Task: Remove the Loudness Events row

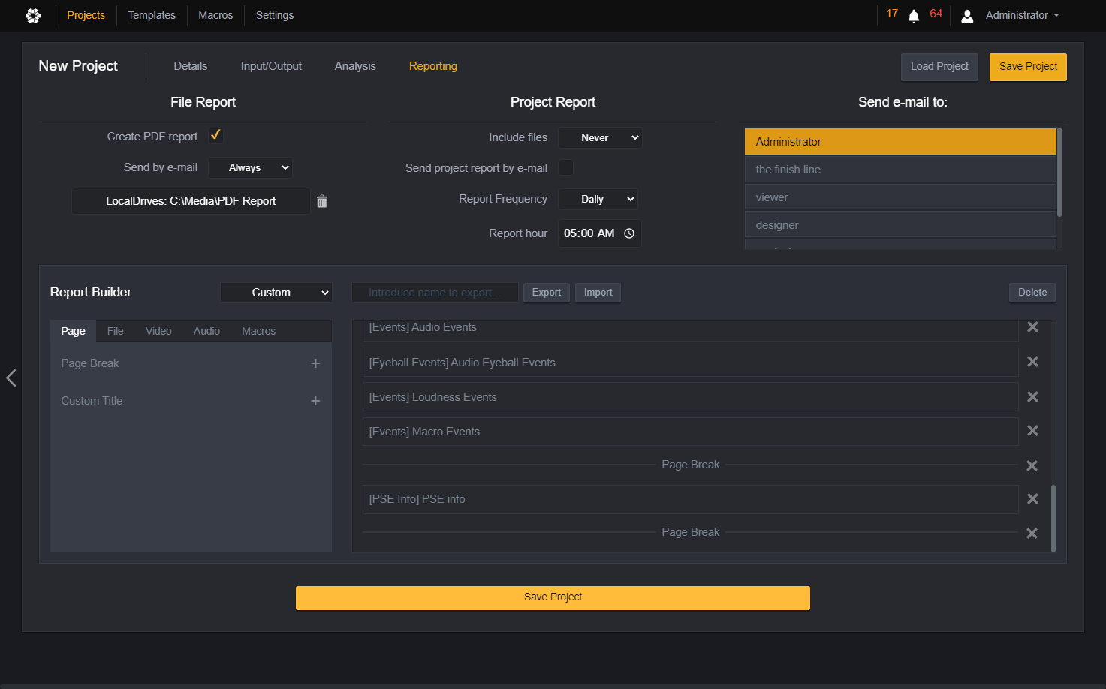Action: pos(1032,396)
